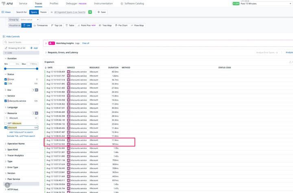Visualize as Tree Map
Viewport: 293px width, 193px height.
pos(105,25)
